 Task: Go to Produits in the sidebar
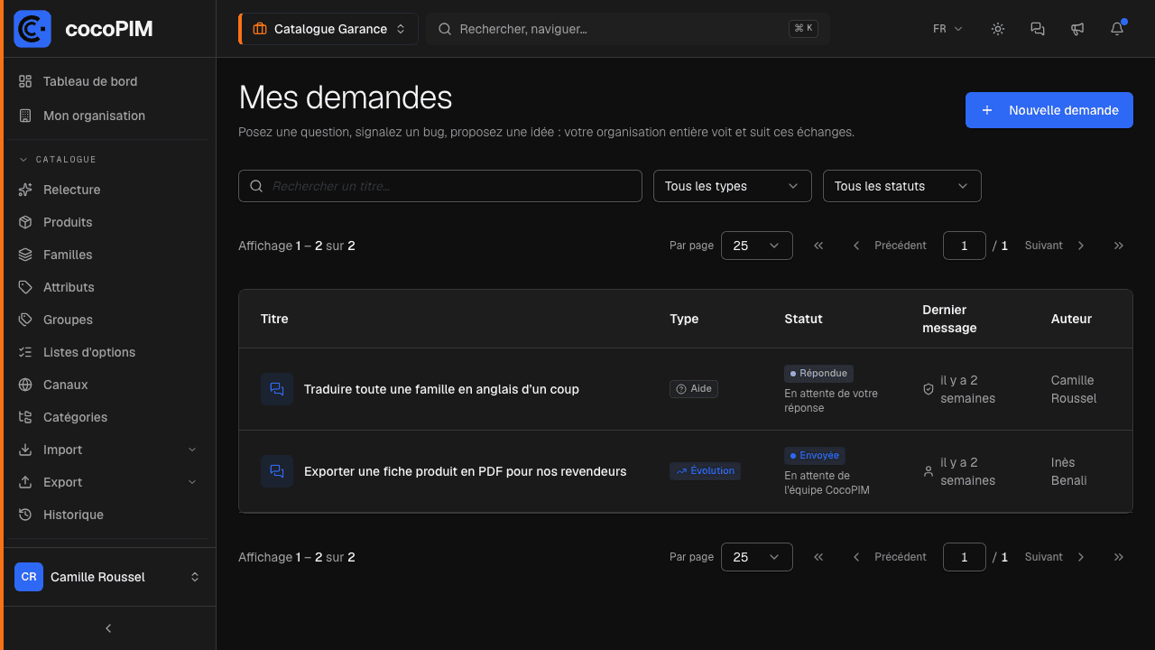[108, 222]
